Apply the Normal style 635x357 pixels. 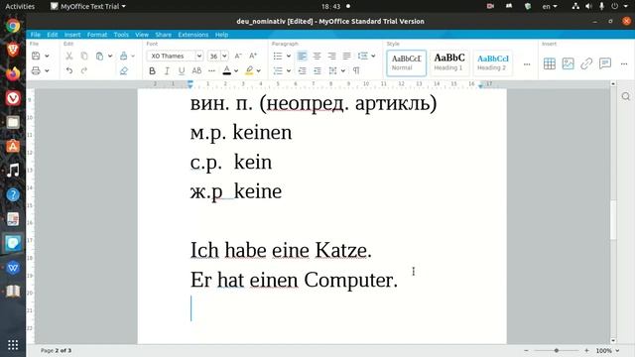tap(406, 62)
